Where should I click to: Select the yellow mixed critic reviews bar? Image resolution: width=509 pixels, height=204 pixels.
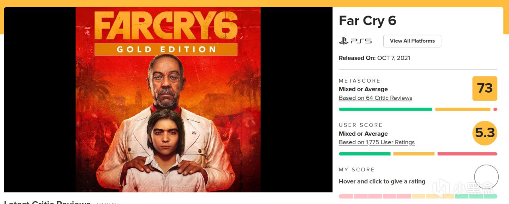(462, 109)
